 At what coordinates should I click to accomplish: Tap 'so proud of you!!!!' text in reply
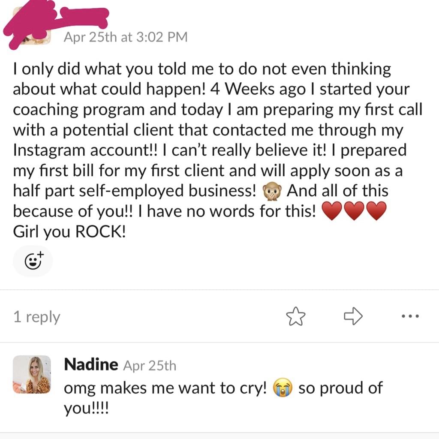pyautogui.click(x=223, y=398)
